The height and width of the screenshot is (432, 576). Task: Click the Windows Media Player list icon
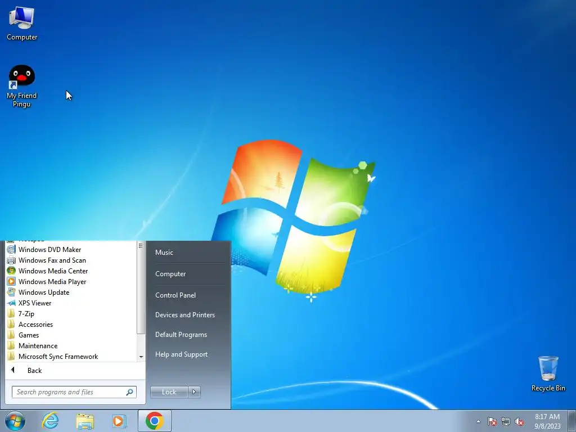(x=11, y=281)
